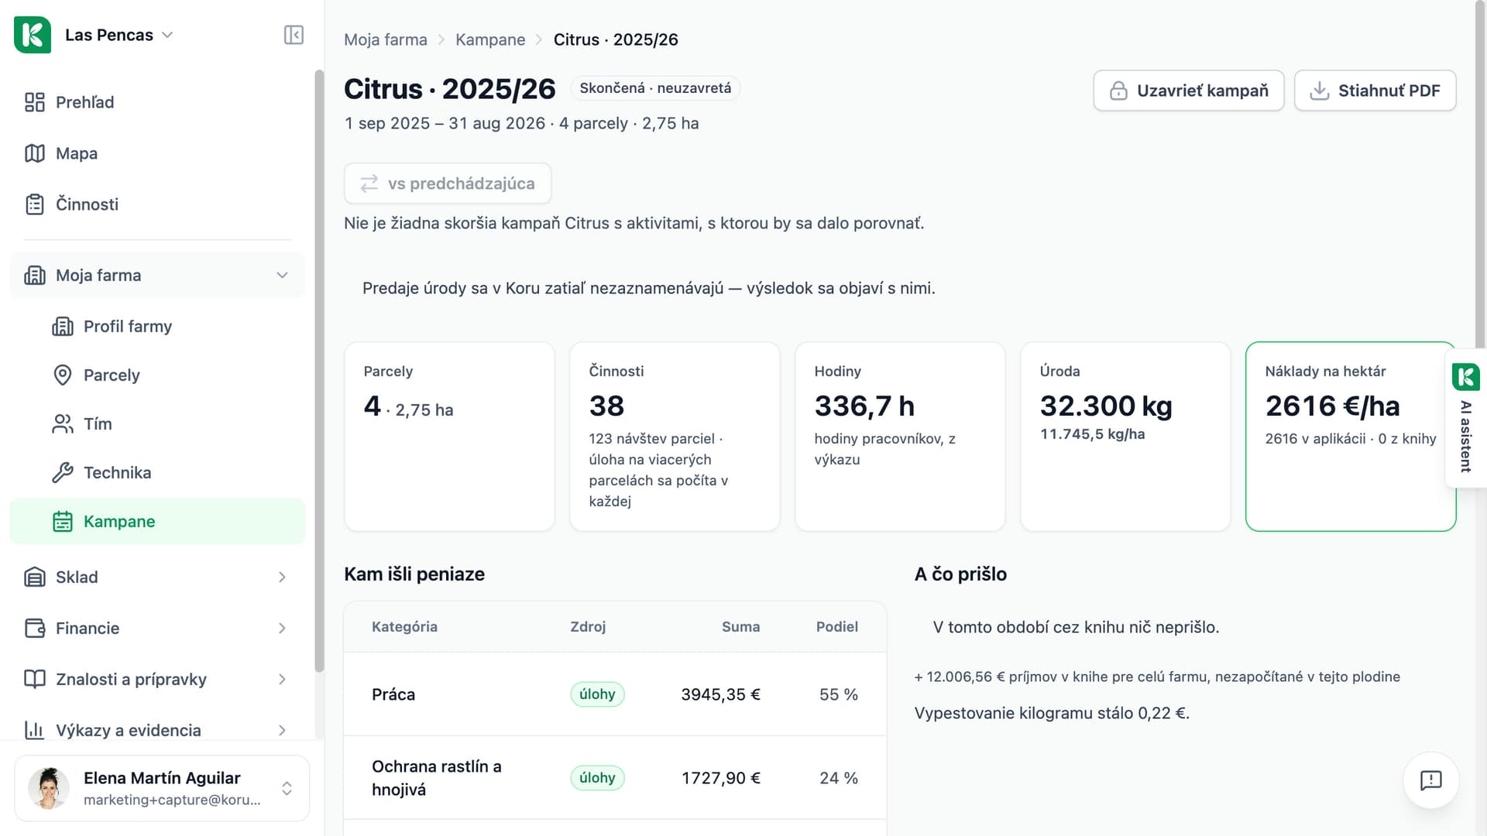Select the Náklady na hektár card
The width and height of the screenshot is (1487, 836).
click(1351, 437)
